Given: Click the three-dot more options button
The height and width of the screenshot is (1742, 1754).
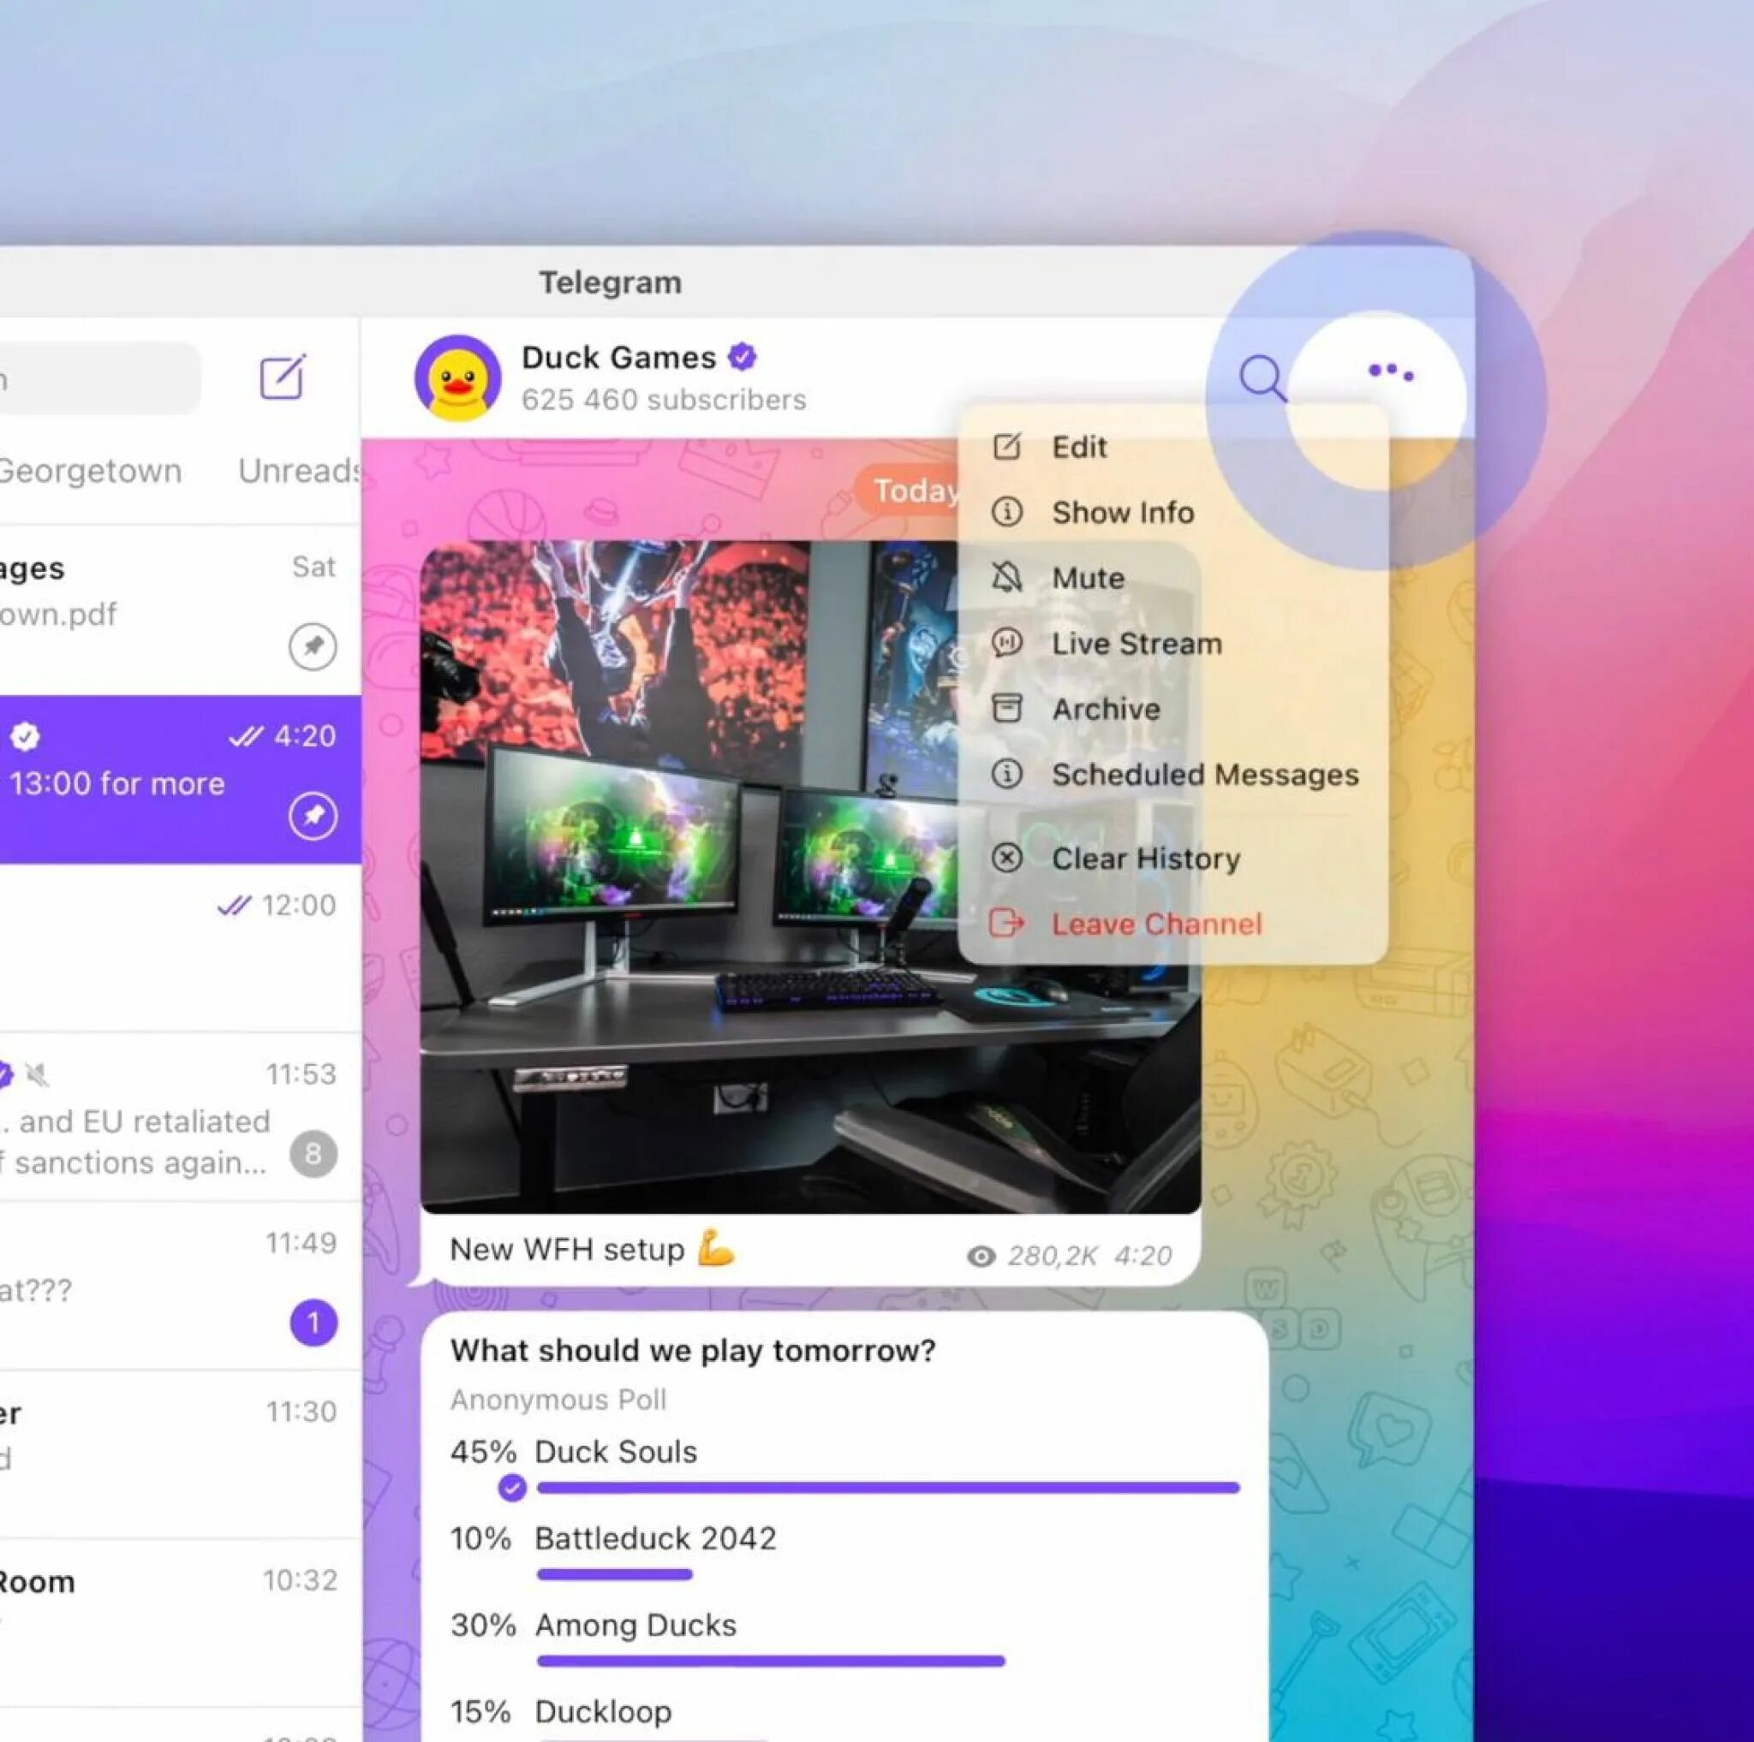Looking at the screenshot, I should tap(1390, 372).
